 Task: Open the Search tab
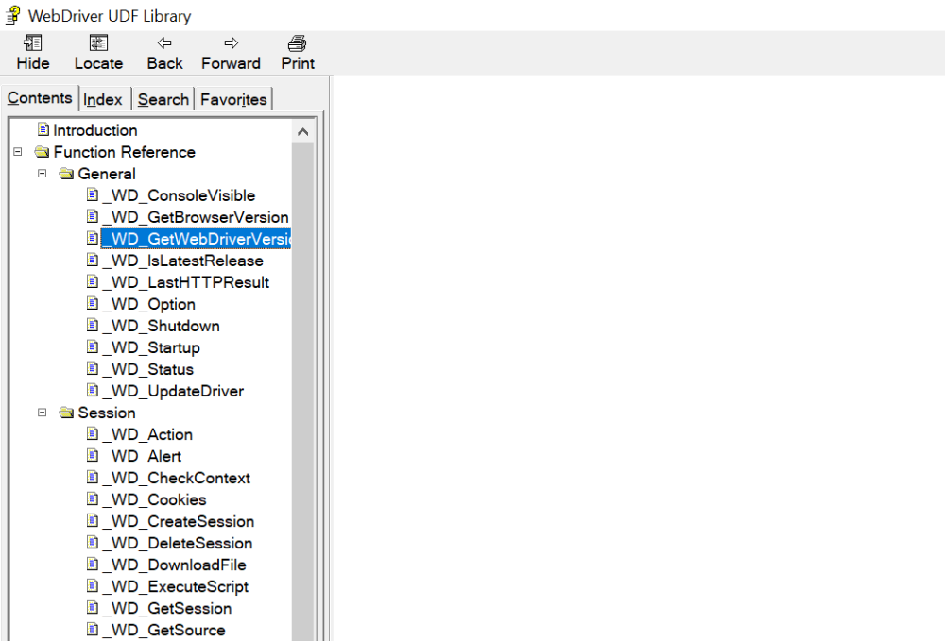point(163,100)
